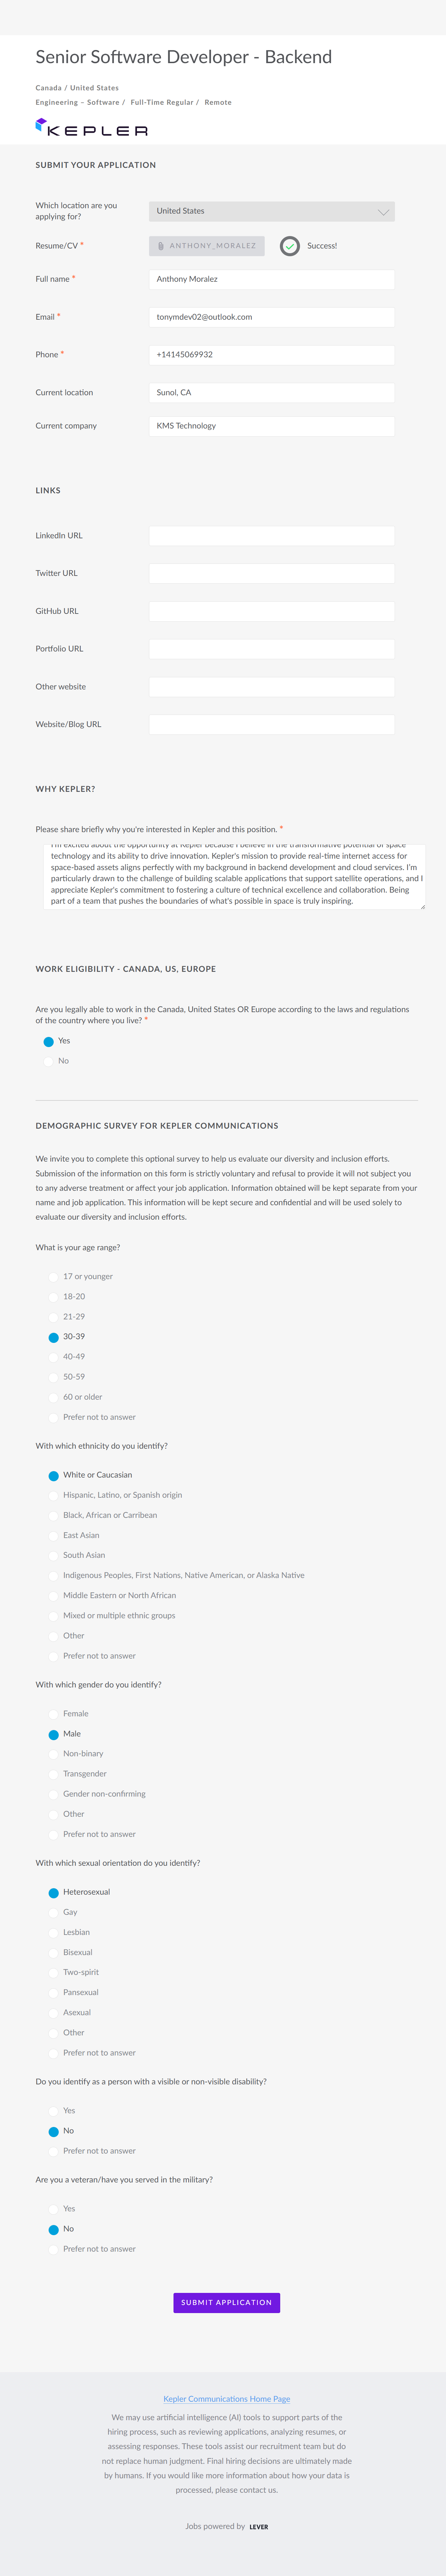The width and height of the screenshot is (446, 2576).
Task: Focus the LinkedIn URL field
Action: pyautogui.click(x=271, y=536)
